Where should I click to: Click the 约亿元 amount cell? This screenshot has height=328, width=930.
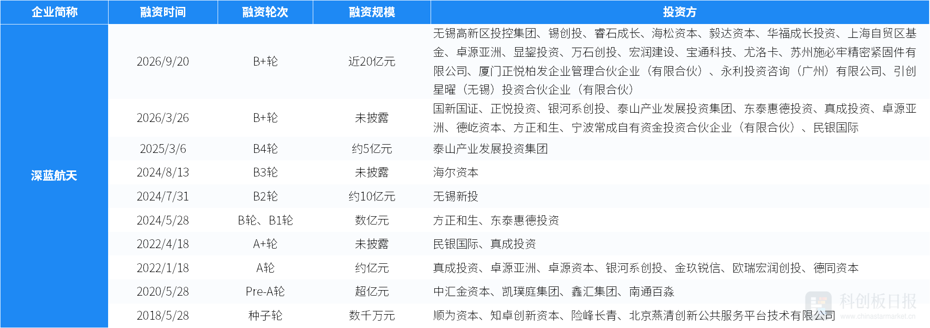[x=372, y=268]
